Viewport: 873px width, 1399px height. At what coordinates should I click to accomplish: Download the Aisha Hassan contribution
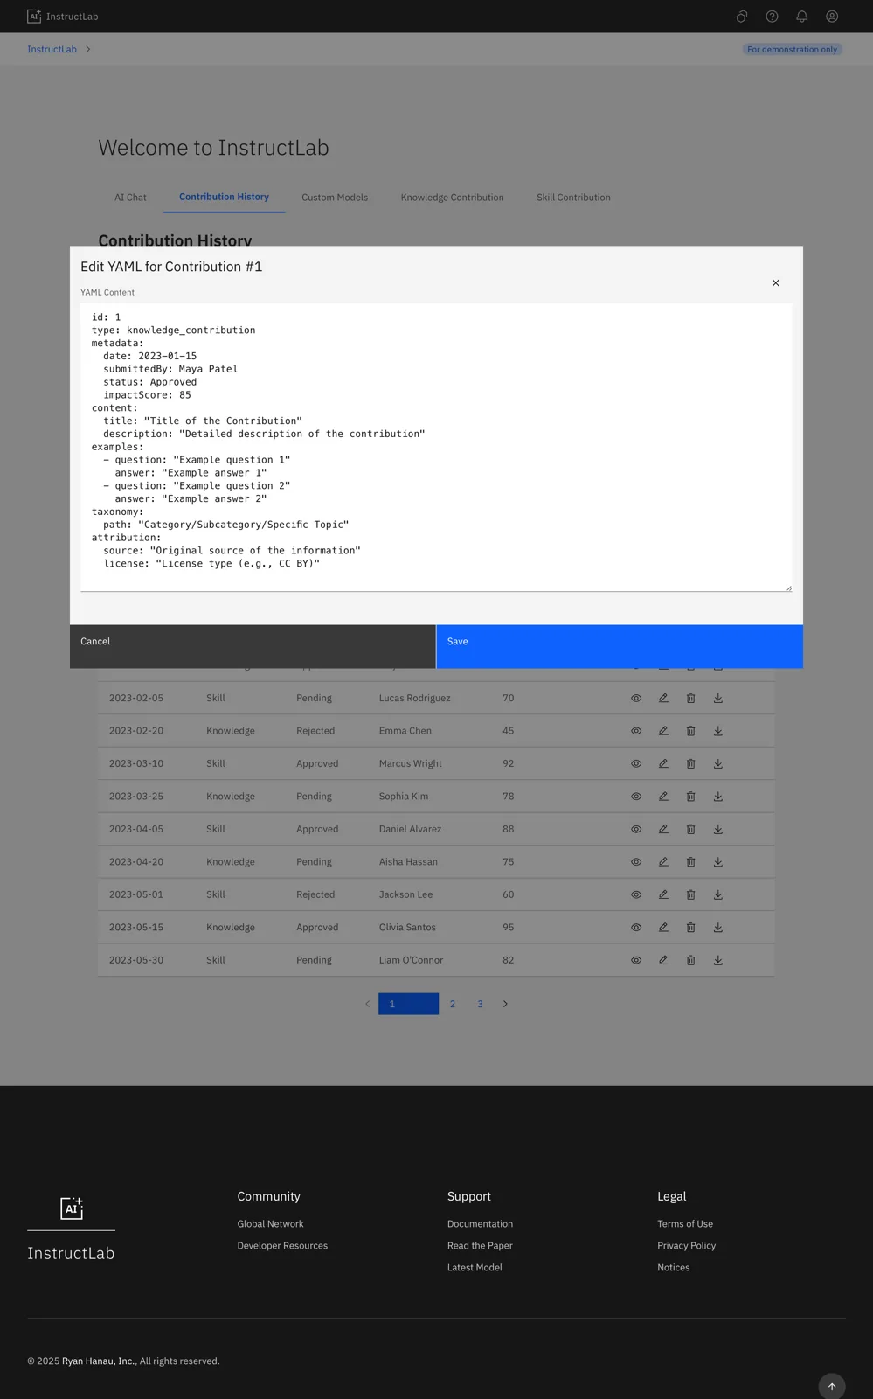coord(718,862)
